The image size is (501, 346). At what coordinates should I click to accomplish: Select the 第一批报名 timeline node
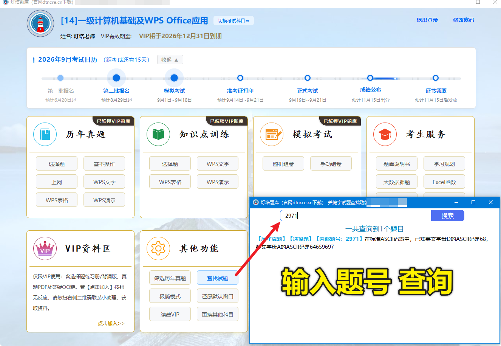(x=60, y=78)
